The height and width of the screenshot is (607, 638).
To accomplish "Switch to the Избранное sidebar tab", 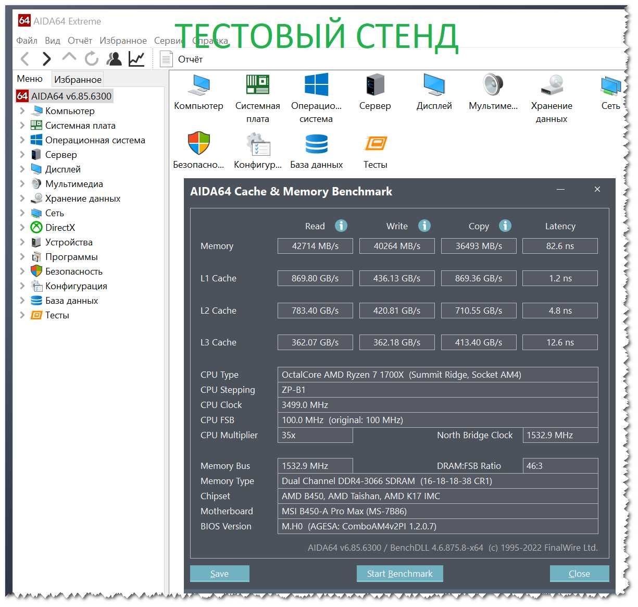I will (78, 79).
